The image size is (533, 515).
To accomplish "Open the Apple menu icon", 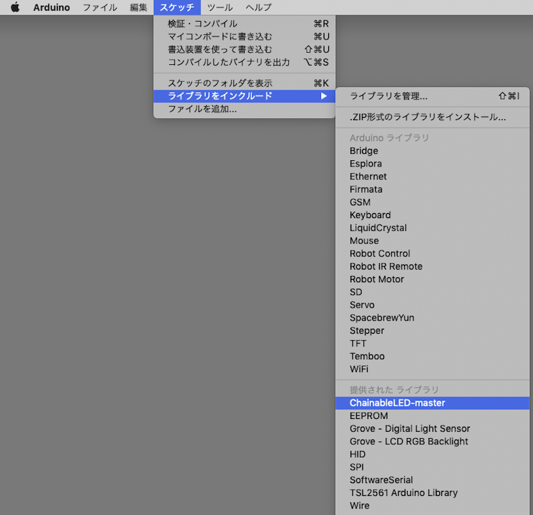I will tap(15, 8).
